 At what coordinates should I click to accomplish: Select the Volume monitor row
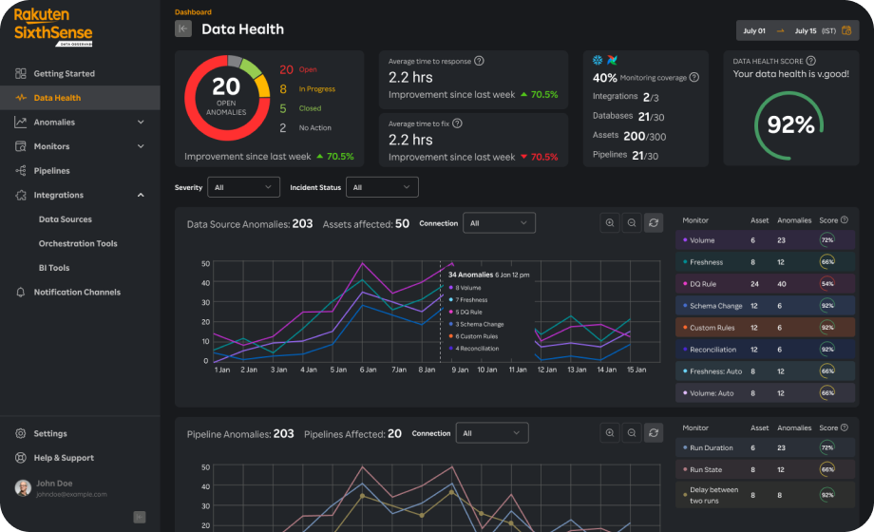click(765, 240)
